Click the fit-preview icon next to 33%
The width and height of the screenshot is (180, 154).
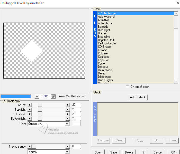click(53, 96)
